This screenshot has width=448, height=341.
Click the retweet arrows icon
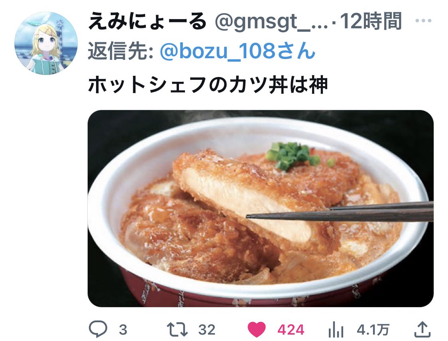click(x=177, y=329)
